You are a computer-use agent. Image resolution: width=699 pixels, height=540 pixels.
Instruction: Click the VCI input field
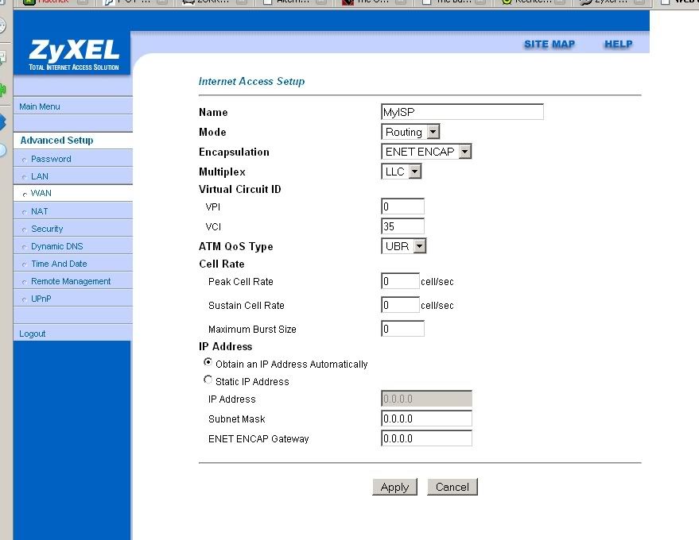click(x=402, y=226)
